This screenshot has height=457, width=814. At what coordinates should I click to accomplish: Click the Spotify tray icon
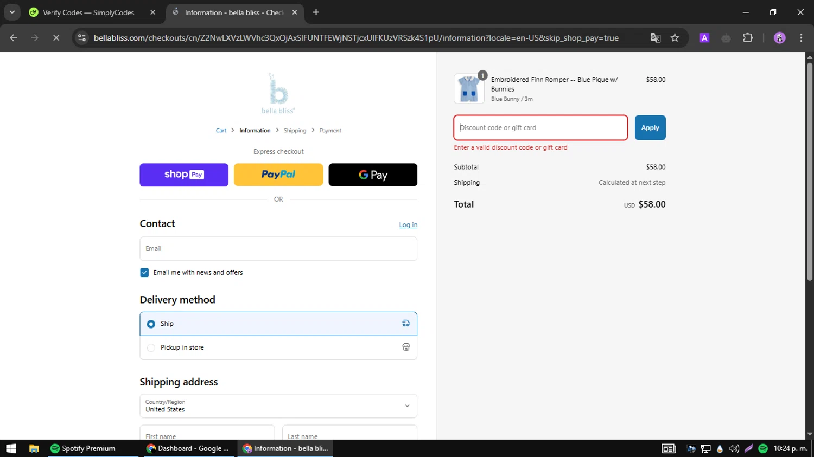763,448
